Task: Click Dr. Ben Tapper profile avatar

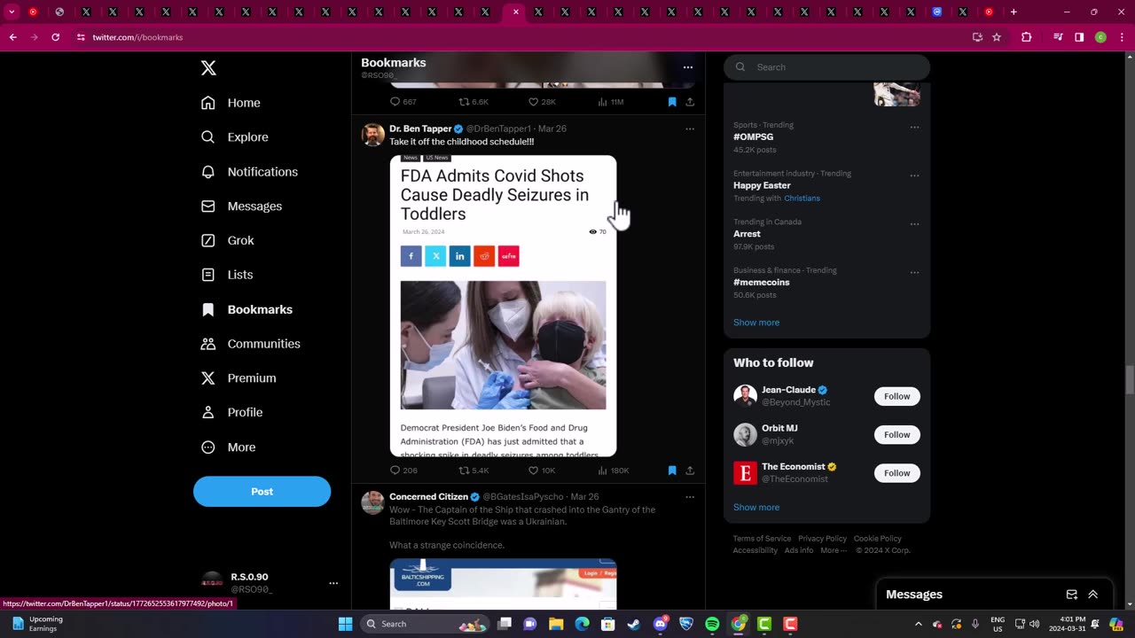Action: (373, 135)
